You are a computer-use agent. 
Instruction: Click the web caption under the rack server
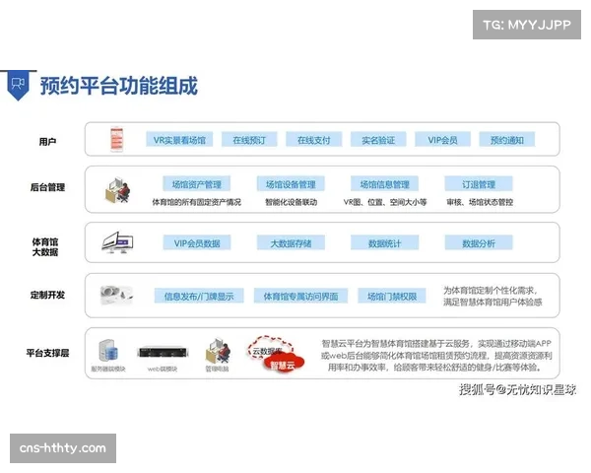163,369
